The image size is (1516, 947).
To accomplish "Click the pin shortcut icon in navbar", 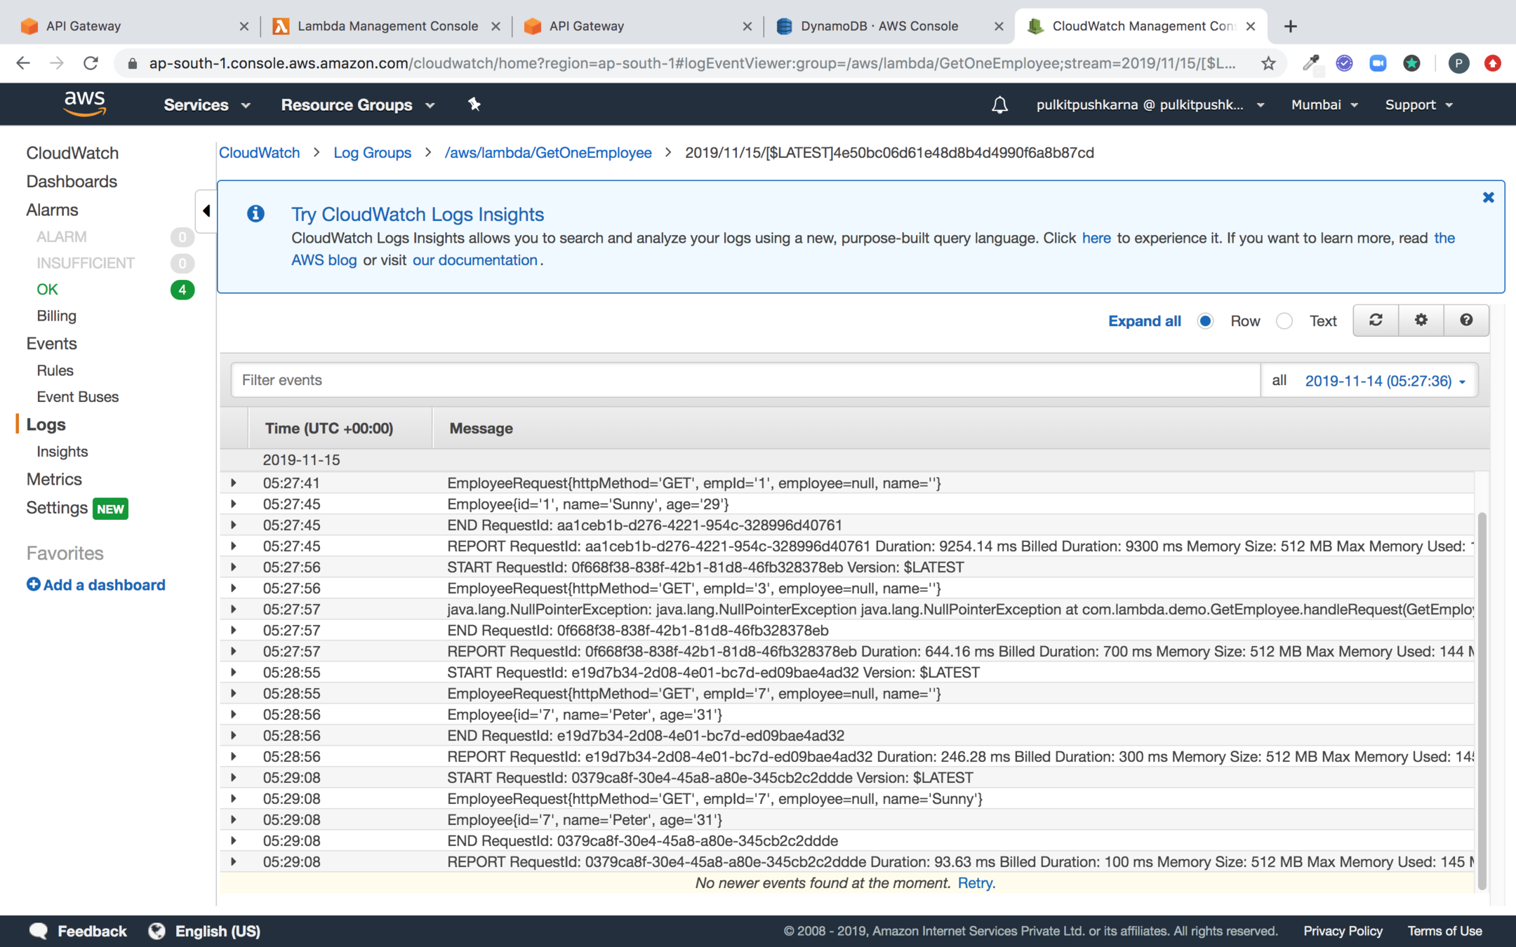I will point(474,105).
